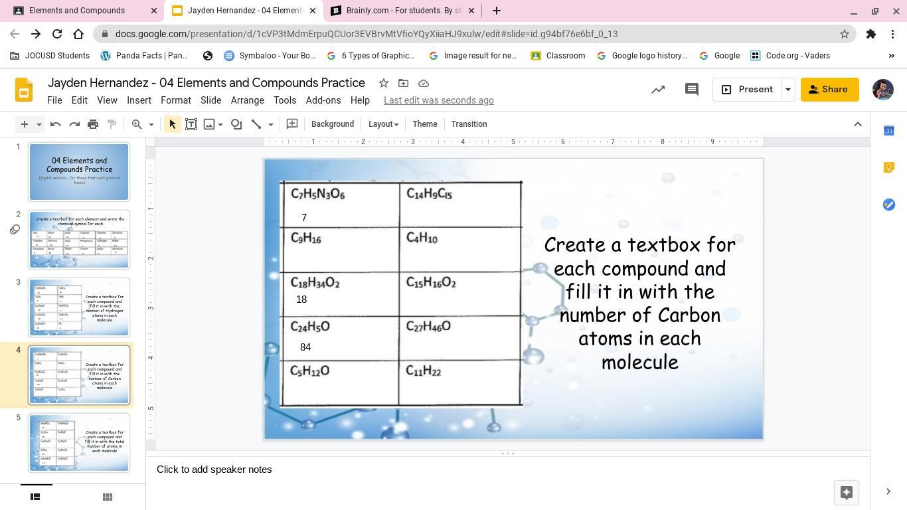This screenshot has height=510, width=907.
Task: Open the Arrange menu
Action: 247,100
